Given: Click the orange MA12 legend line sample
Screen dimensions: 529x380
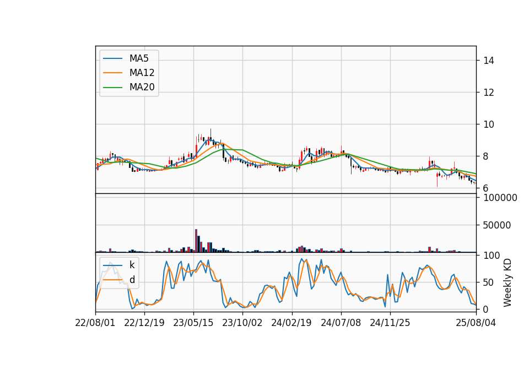Looking at the screenshot, I should 112,73.
